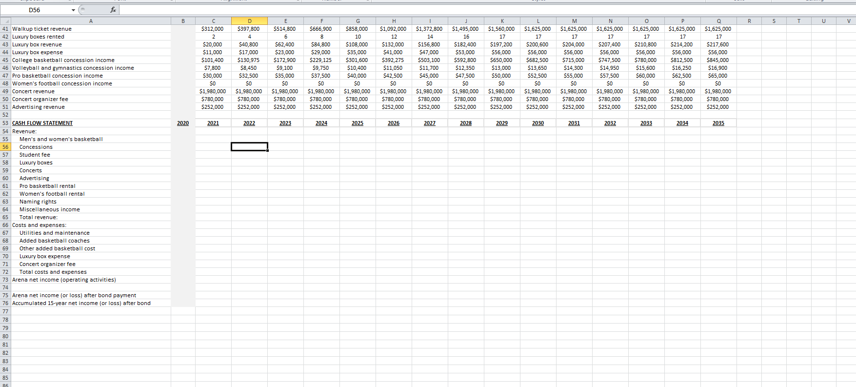Select the row 80 header
The image size is (856, 387).
(5, 336)
